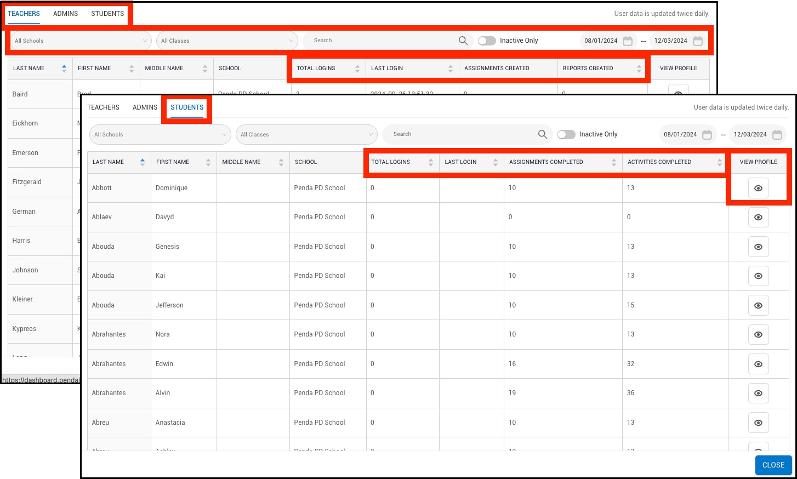
Task: Select Teachers tab in back window
Action: 24,14
